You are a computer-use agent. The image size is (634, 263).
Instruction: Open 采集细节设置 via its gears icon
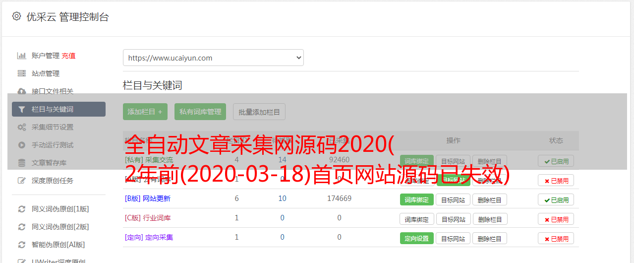pyautogui.click(x=22, y=127)
